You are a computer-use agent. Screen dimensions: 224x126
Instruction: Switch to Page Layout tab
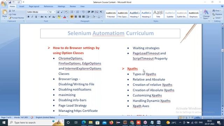[34, 6]
